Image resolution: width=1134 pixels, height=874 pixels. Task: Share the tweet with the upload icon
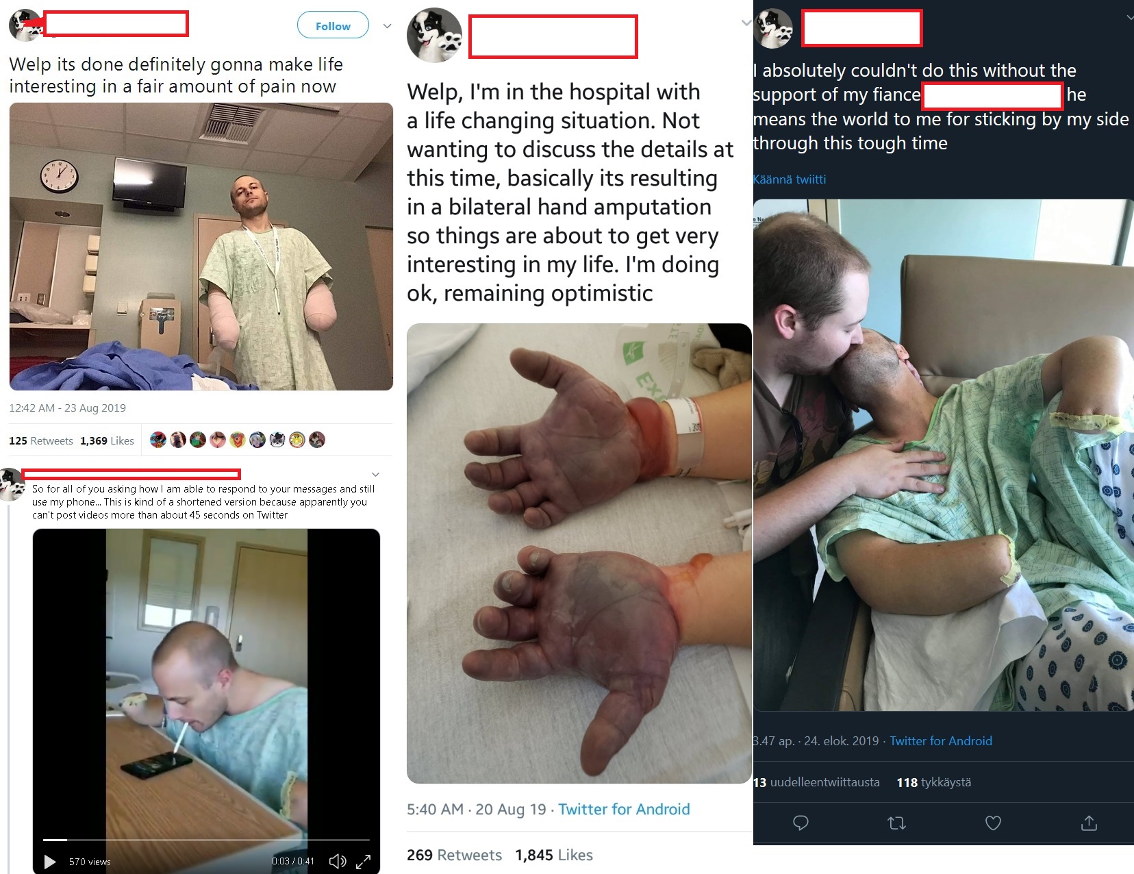pyautogui.click(x=1089, y=823)
